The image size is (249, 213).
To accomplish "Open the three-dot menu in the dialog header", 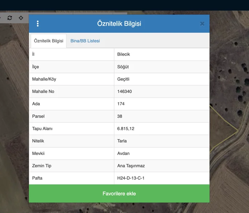I will (x=38, y=24).
